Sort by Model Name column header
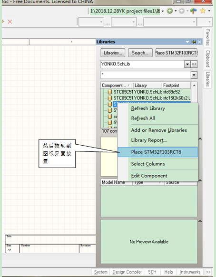 [x=117, y=183]
